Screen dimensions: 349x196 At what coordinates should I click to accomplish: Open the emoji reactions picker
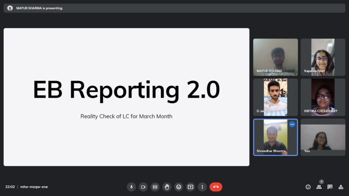(x=179, y=187)
